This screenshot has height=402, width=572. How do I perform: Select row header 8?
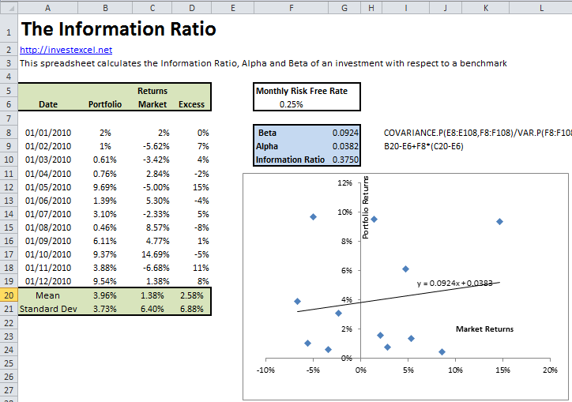pyautogui.click(x=8, y=133)
